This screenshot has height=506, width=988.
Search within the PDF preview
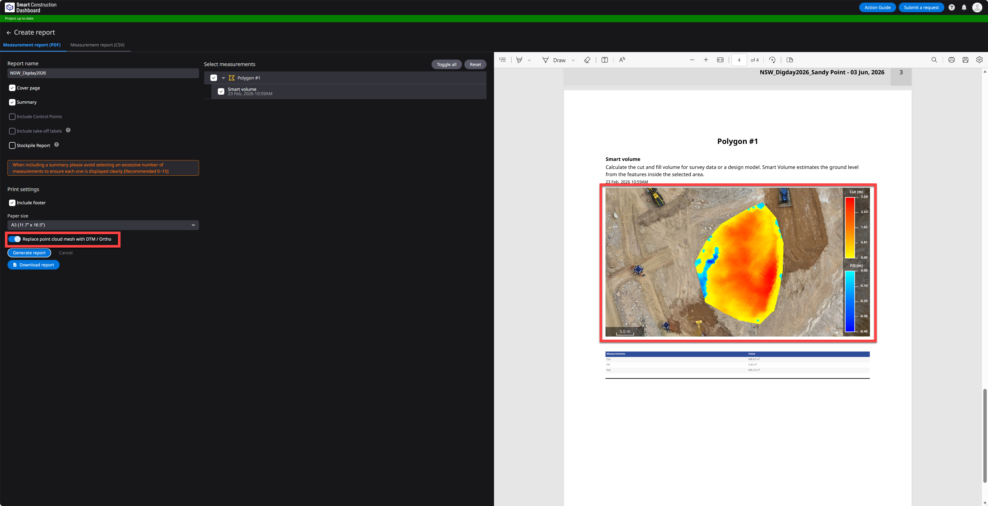click(934, 60)
